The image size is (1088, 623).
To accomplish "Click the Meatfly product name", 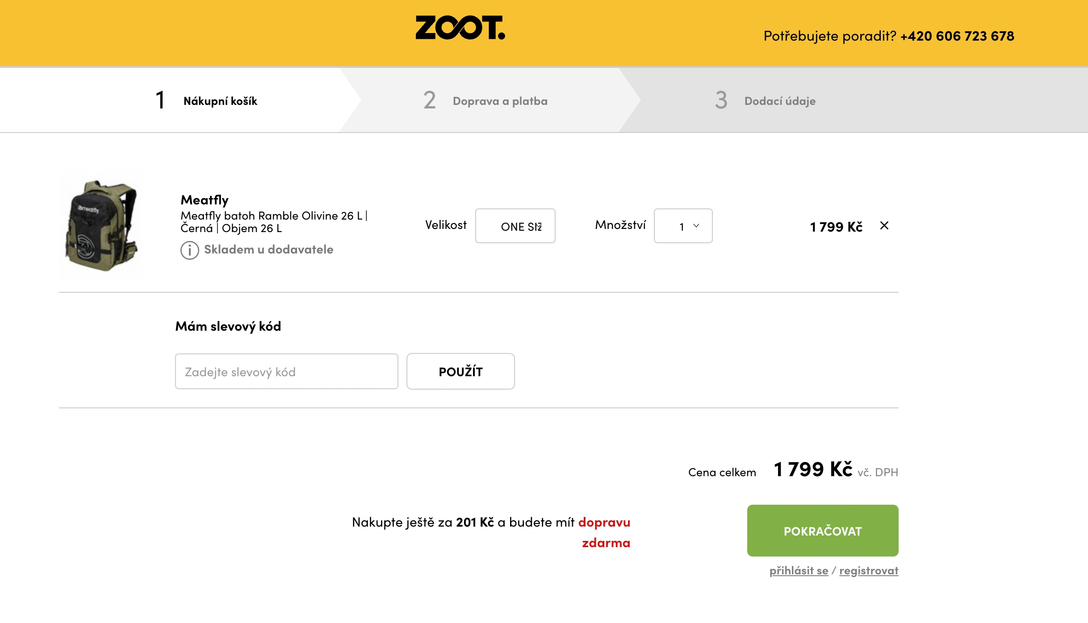I will [205, 199].
